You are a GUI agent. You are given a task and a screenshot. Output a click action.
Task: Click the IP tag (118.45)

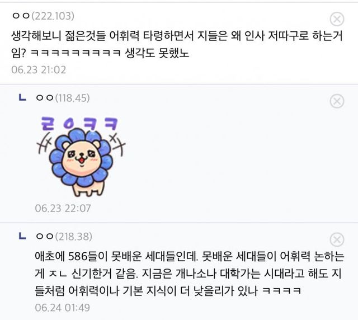[x=73, y=98]
